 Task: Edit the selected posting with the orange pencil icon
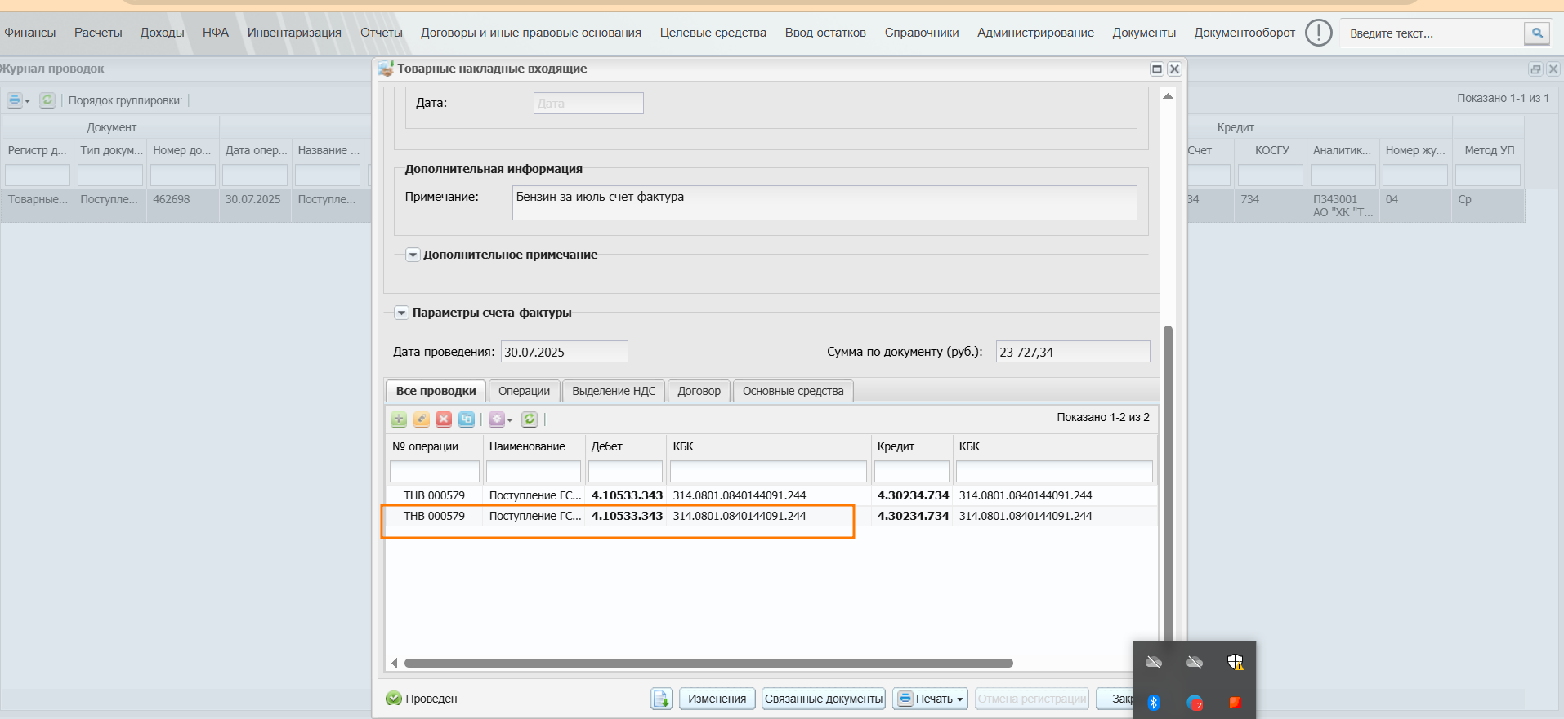pyautogui.click(x=422, y=419)
